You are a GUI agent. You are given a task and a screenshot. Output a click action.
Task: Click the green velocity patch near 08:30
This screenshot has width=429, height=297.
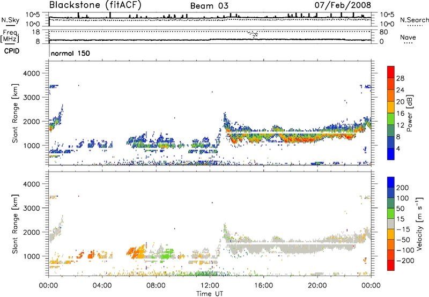166,255
